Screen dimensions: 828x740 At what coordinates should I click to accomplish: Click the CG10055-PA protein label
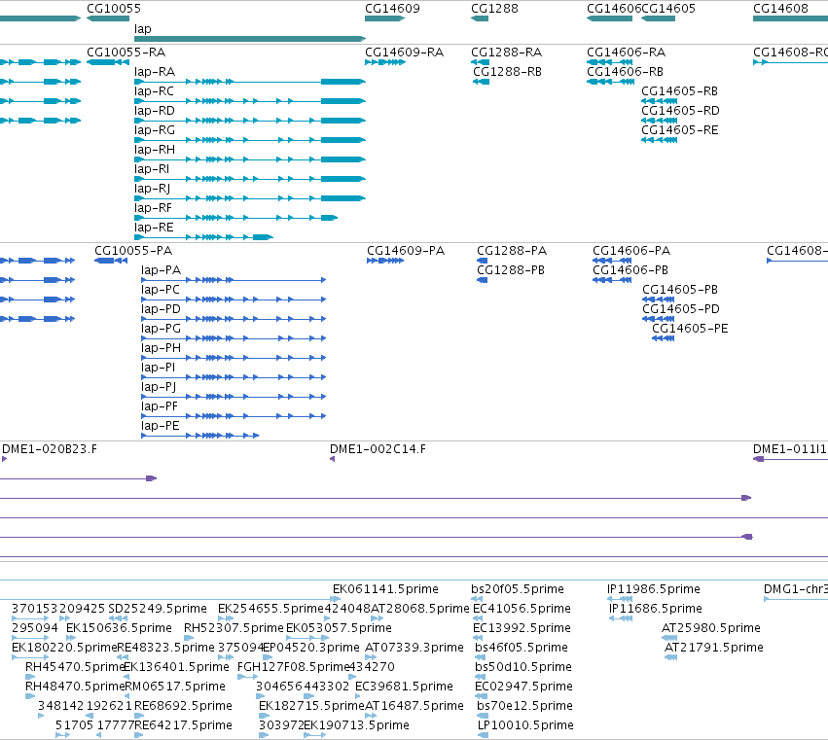(133, 251)
